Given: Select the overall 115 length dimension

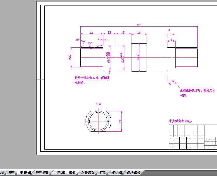Looking at the screenshot, I should pos(139,25).
